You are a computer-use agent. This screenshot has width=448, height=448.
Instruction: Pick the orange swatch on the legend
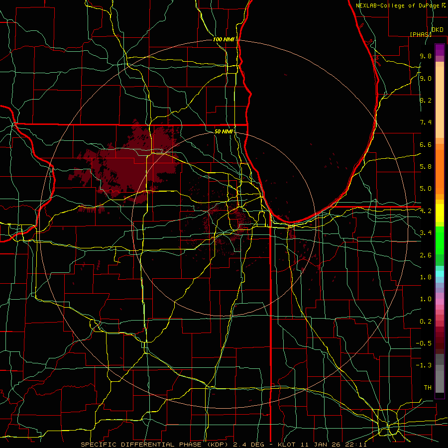pos(440,171)
